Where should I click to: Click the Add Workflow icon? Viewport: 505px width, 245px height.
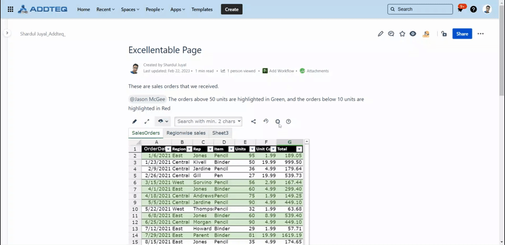[x=265, y=71]
